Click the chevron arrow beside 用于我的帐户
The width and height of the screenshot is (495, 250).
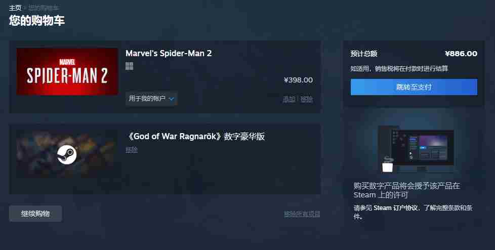click(x=172, y=99)
